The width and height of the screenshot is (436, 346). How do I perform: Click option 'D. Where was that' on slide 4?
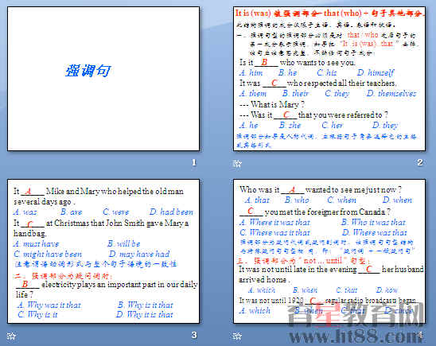tap(375, 232)
